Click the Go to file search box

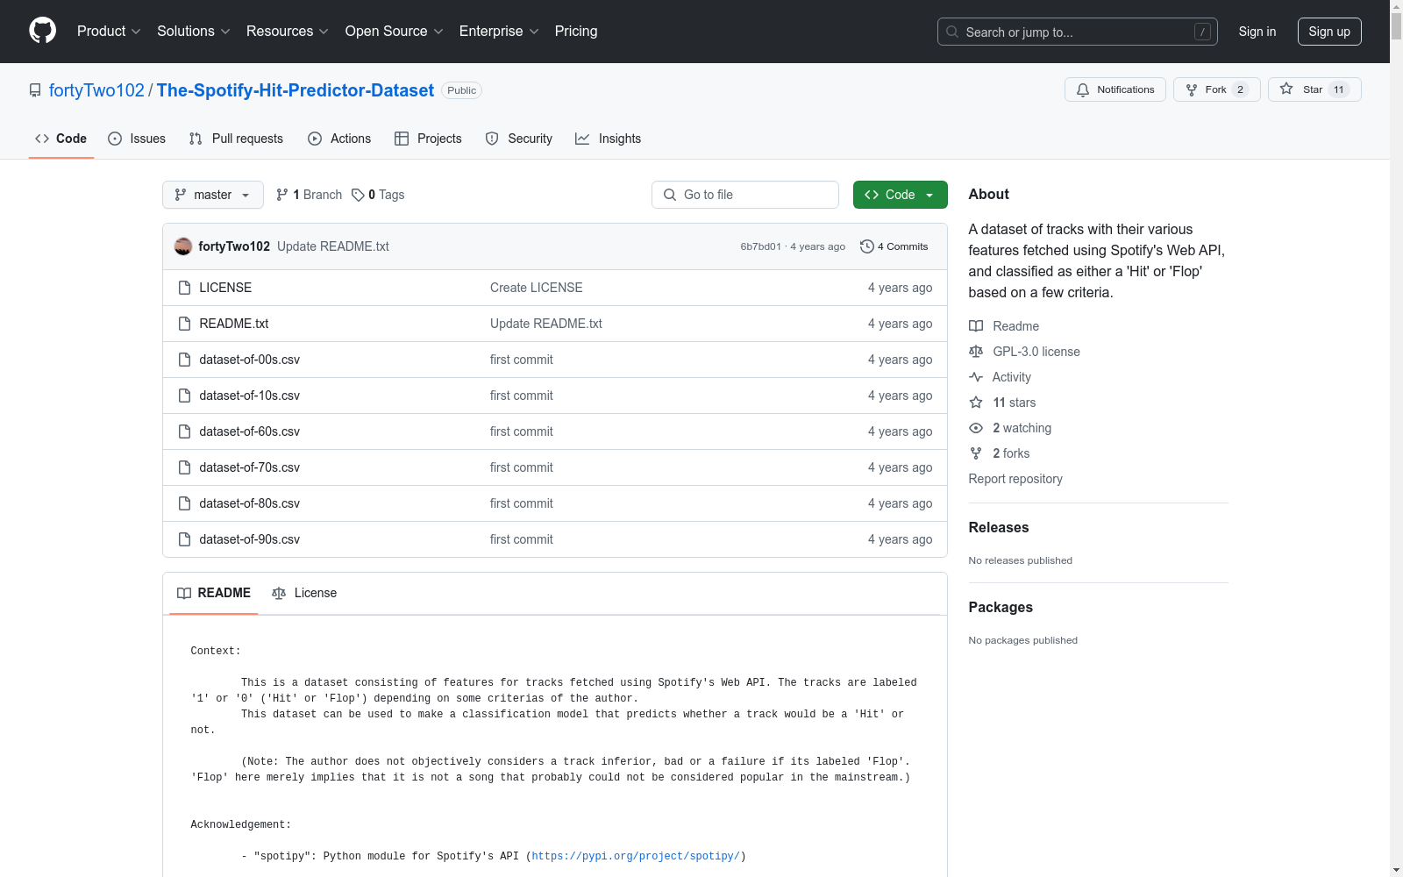(745, 195)
